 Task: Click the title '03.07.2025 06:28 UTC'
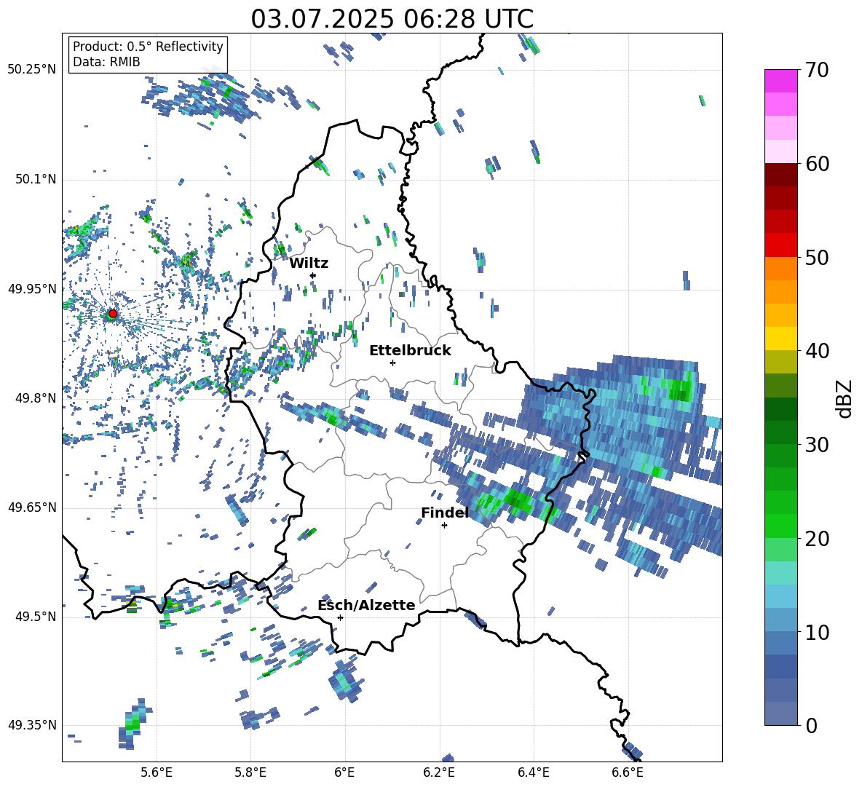[392, 19]
